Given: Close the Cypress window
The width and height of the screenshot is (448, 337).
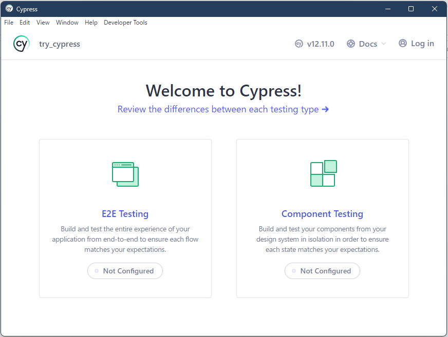Looking at the screenshot, I should (x=435, y=9).
